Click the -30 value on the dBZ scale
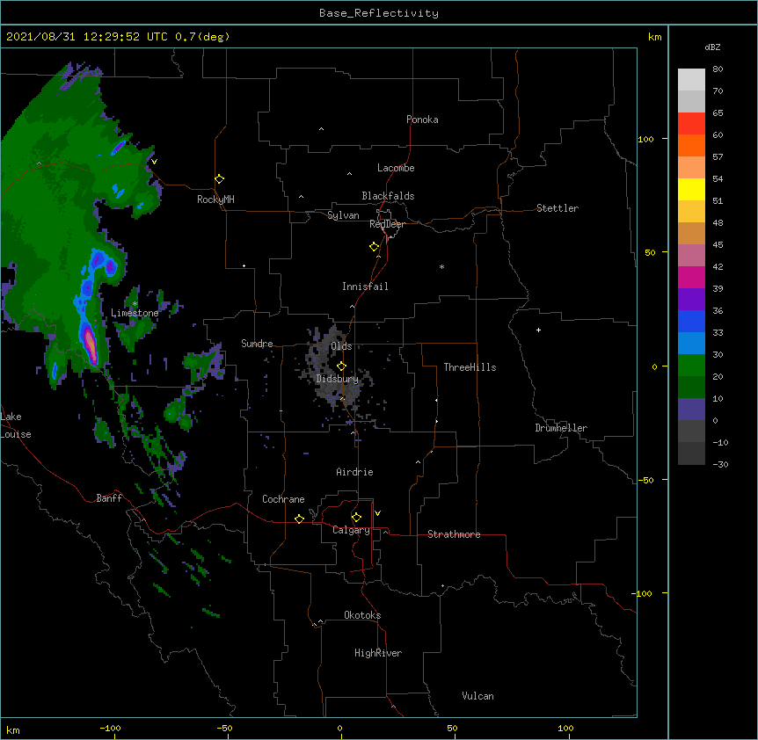758x740 pixels. click(x=720, y=464)
